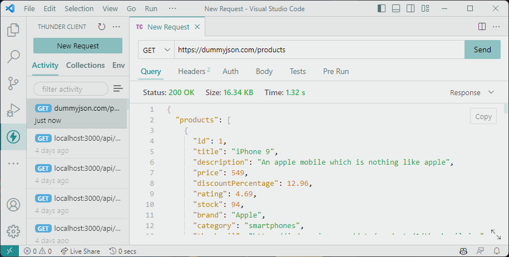509x257 pixels.
Task: Open the Manage gear icon
Action: coord(13,231)
